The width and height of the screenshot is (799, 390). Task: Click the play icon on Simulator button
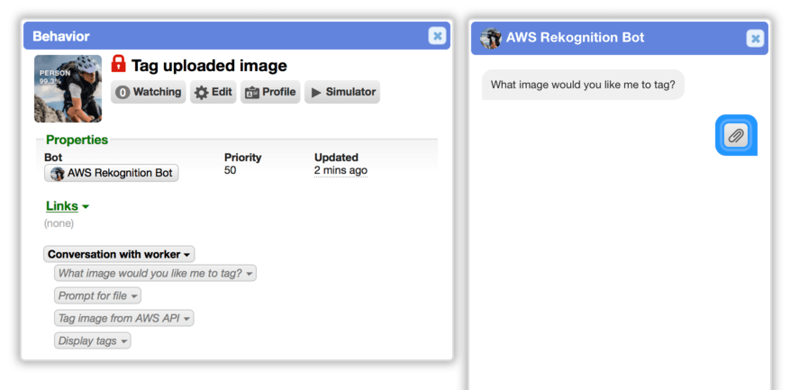316,92
